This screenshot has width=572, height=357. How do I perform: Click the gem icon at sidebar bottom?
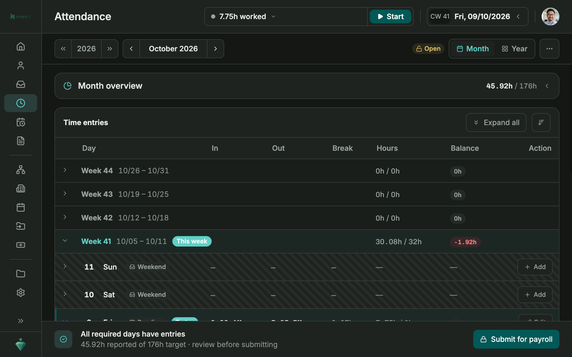pyautogui.click(x=21, y=344)
